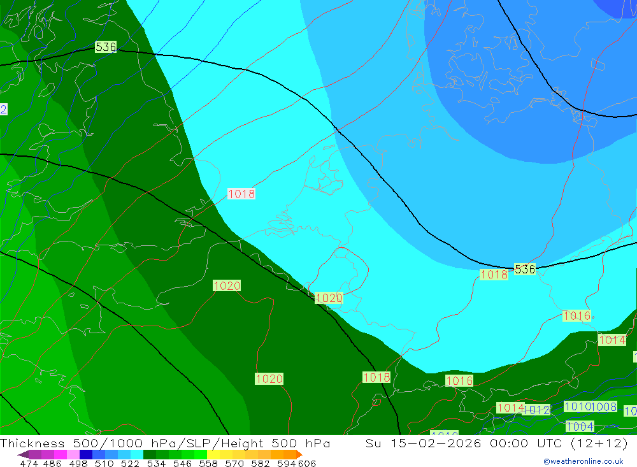637x467 pixels.
Task: Click the 1018 label next to 536
Action: click(x=494, y=275)
